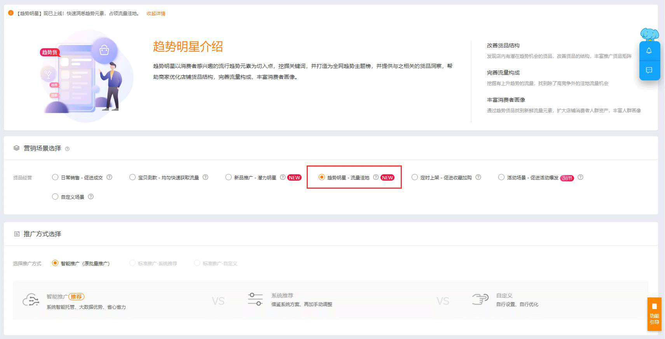665x339 pixels.
Task: Click the orange info icon in banner
Action: pyautogui.click(x=11, y=13)
